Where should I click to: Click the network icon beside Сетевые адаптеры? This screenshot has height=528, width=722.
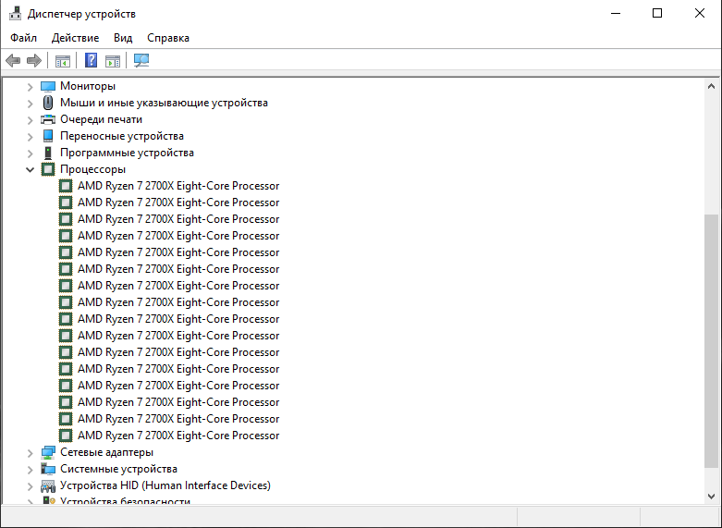point(48,452)
